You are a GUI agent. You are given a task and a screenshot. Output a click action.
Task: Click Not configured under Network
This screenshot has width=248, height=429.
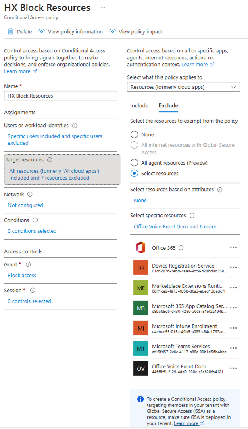coord(25,205)
